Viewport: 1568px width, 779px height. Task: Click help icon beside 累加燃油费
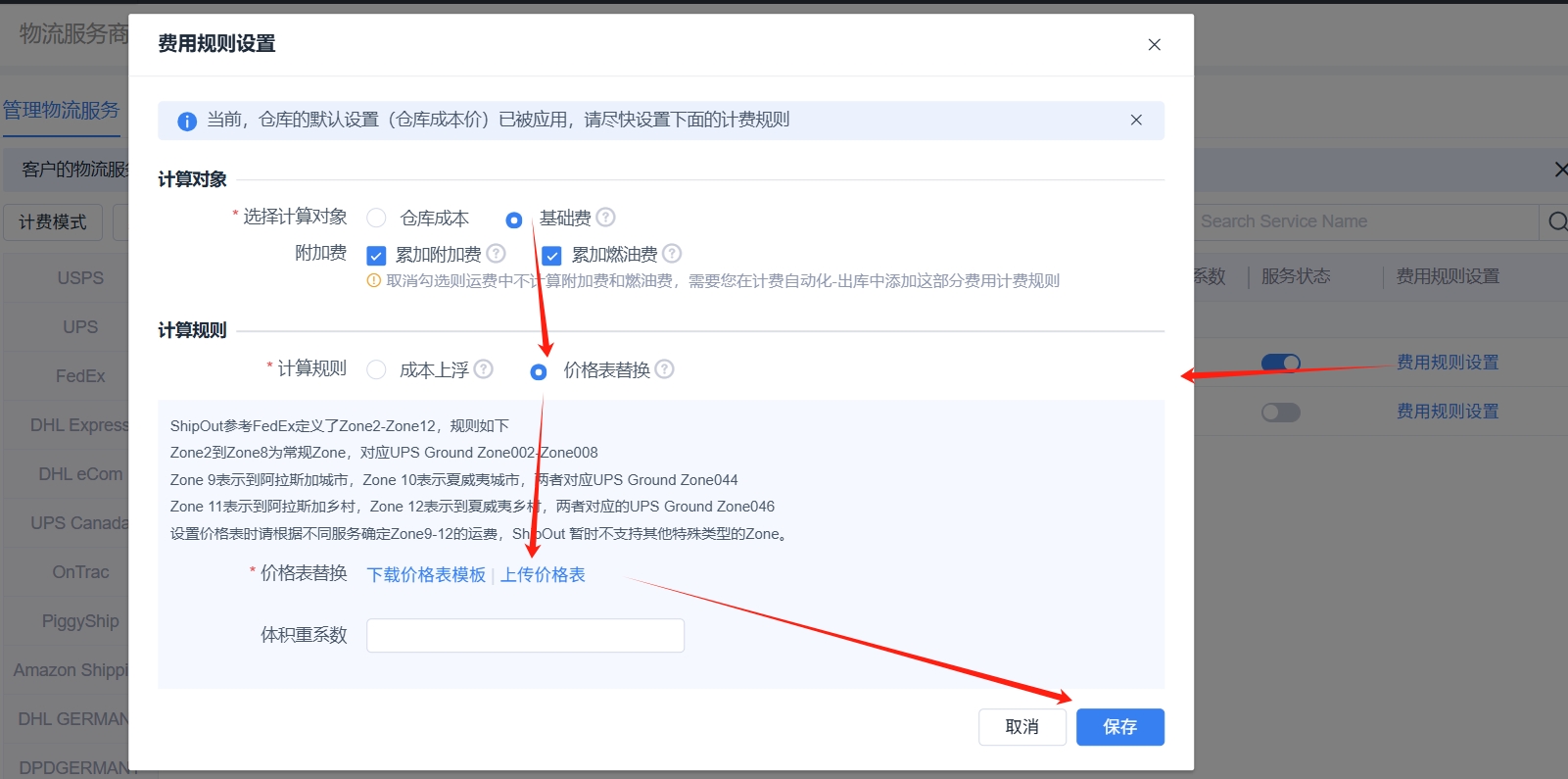[672, 254]
